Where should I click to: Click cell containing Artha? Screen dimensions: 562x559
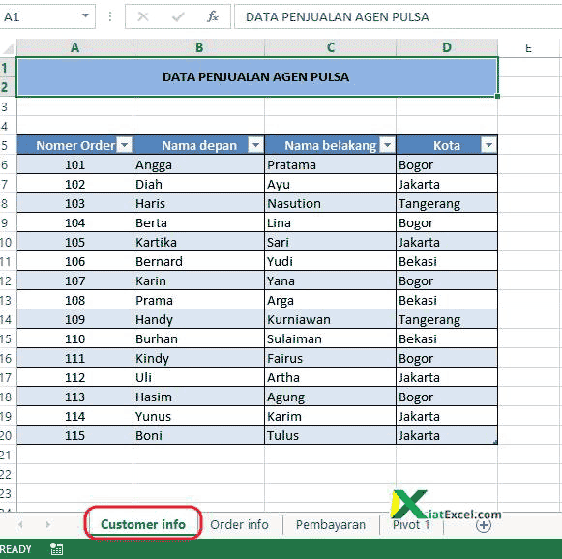(x=331, y=378)
